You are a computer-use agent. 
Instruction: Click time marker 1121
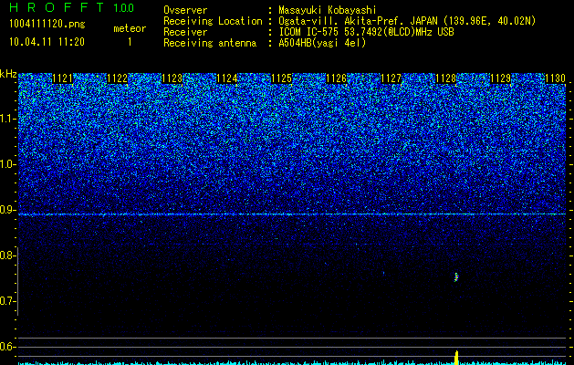(63, 78)
